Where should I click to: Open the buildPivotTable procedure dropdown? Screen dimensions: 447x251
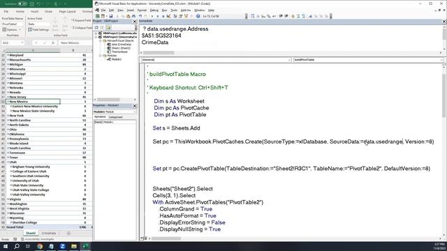(x=441, y=60)
